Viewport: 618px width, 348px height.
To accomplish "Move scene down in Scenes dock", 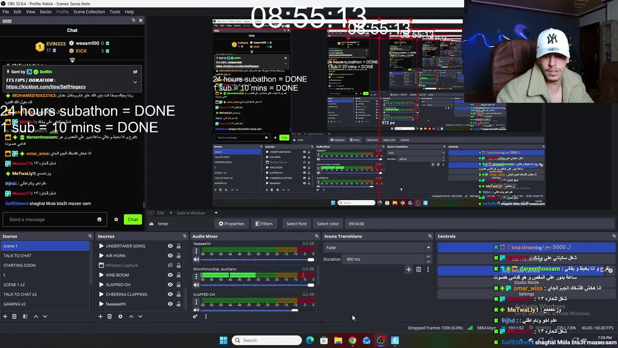I will 45,317.
